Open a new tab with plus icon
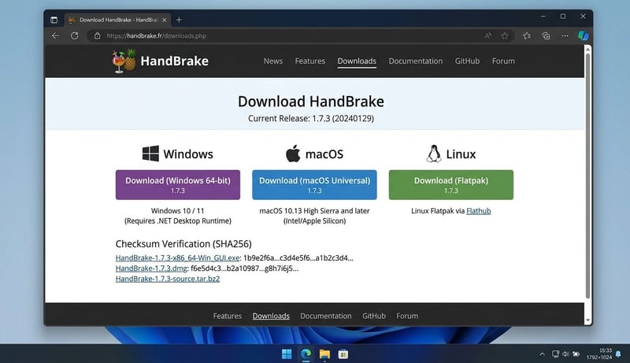This screenshot has height=363, width=630. tap(180, 20)
